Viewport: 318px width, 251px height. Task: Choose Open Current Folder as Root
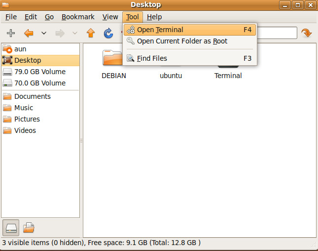tap(190, 41)
